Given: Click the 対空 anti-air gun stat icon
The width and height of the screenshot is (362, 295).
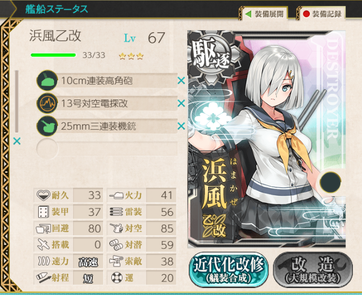Looking at the screenshot, I should [116, 228].
